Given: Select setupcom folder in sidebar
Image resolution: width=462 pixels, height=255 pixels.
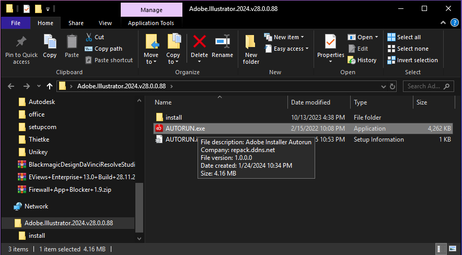Looking at the screenshot, I should coord(42,127).
